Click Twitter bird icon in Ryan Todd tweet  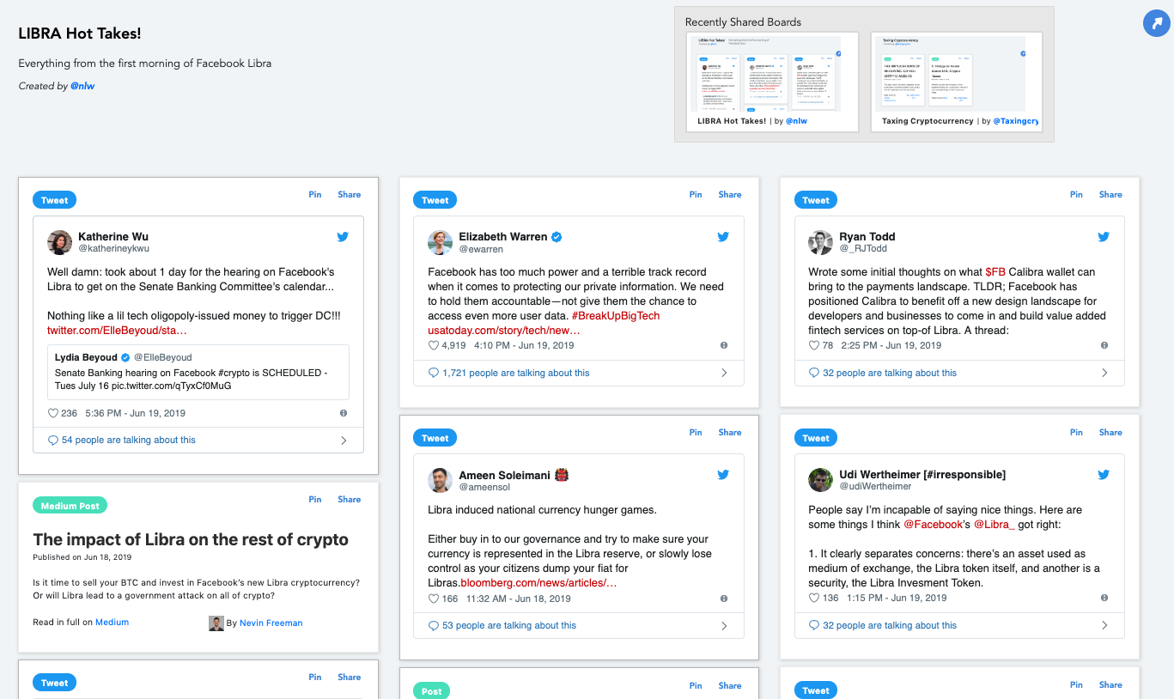[x=1104, y=237]
